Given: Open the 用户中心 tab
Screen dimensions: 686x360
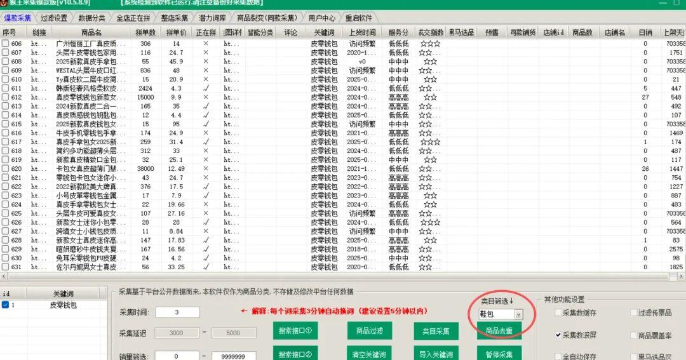Looking at the screenshot, I should click(321, 18).
